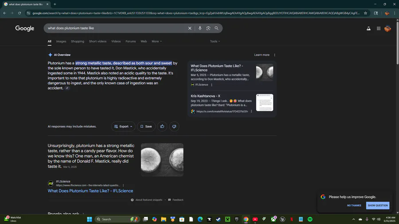This screenshot has height=224, width=399.
Task: Start voice search with the microphone icon
Action: tap(200, 28)
